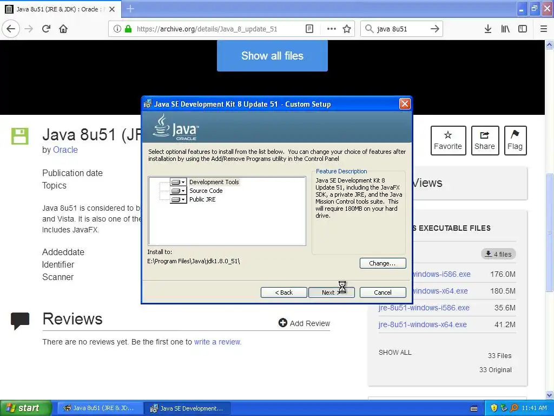Image resolution: width=554 pixels, height=416 pixels.
Task: Open page actions three-dot menu
Action: 332,29
